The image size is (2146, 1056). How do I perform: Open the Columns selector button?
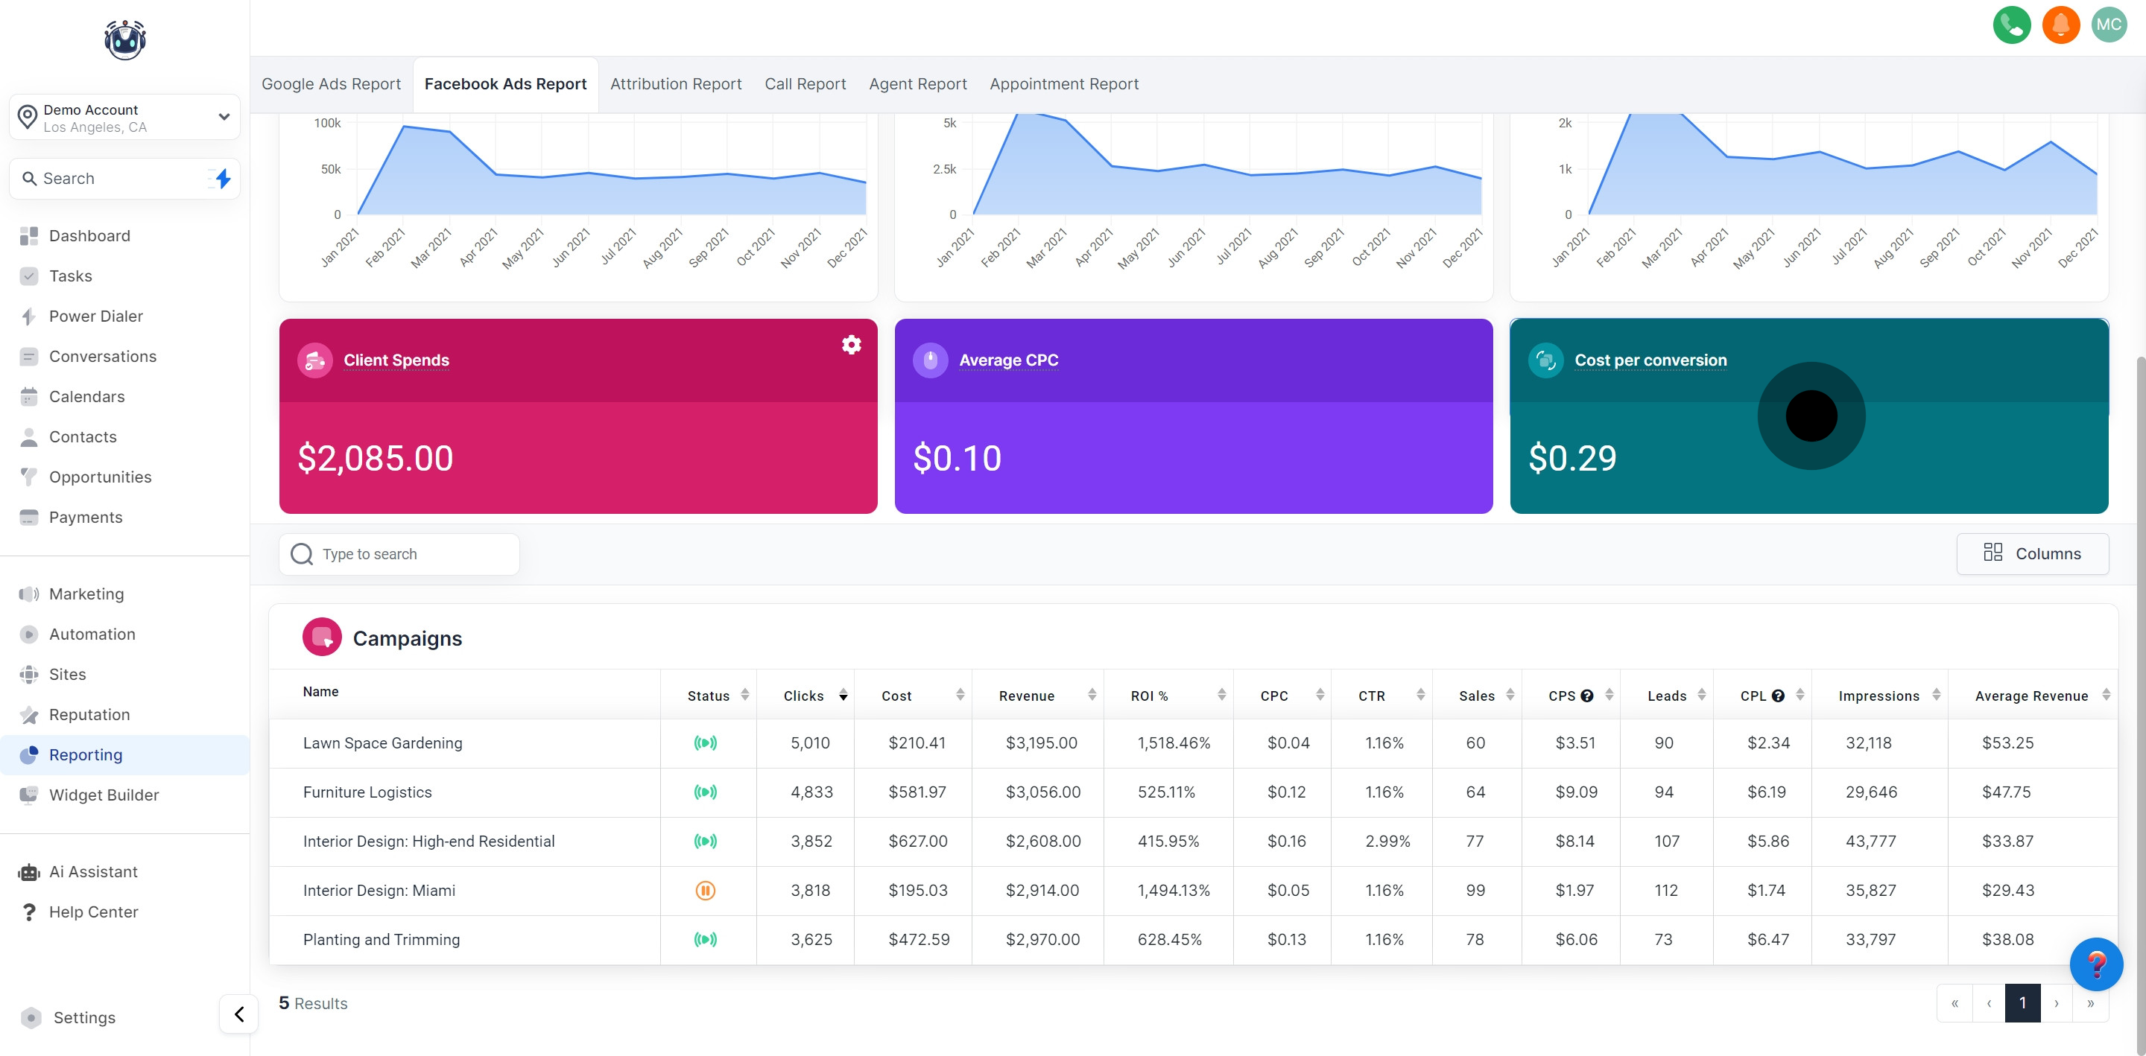point(2033,553)
